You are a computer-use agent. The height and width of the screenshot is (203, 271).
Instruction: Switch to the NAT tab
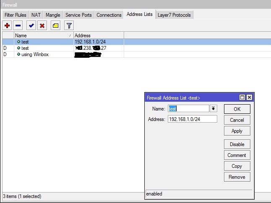(x=36, y=15)
